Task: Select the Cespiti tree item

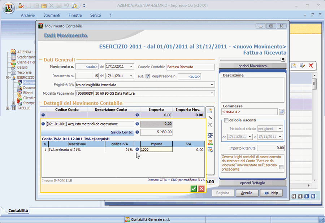Action: (x=22, y=67)
